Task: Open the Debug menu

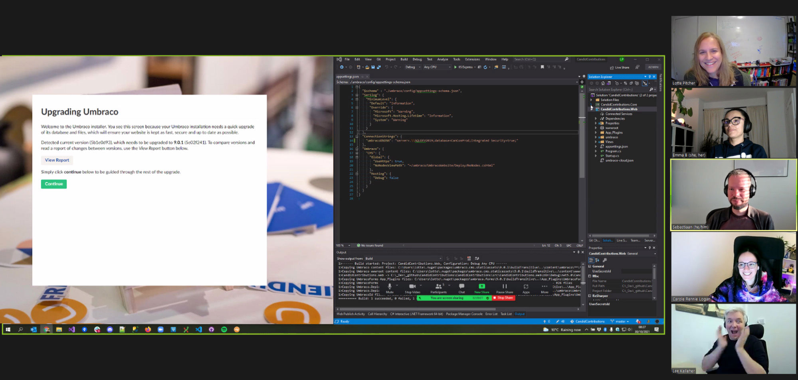Action: [417, 59]
